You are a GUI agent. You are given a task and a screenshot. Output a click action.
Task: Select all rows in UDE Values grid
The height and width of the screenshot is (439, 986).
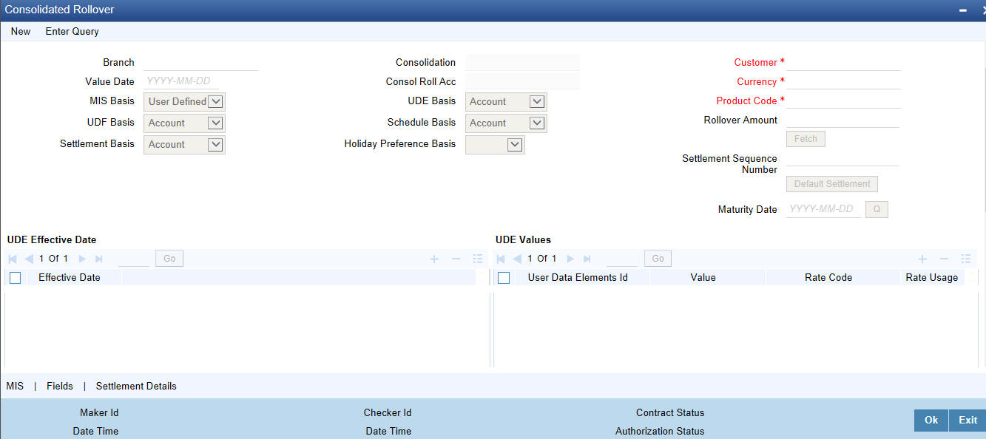tap(504, 278)
